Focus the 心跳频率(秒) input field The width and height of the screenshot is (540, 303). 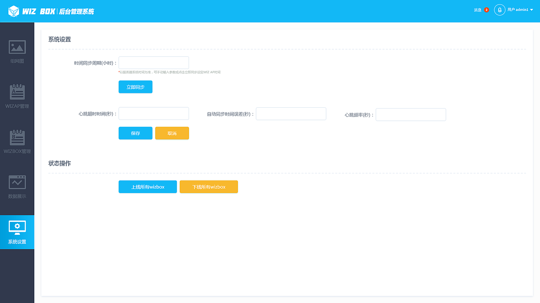click(411, 114)
